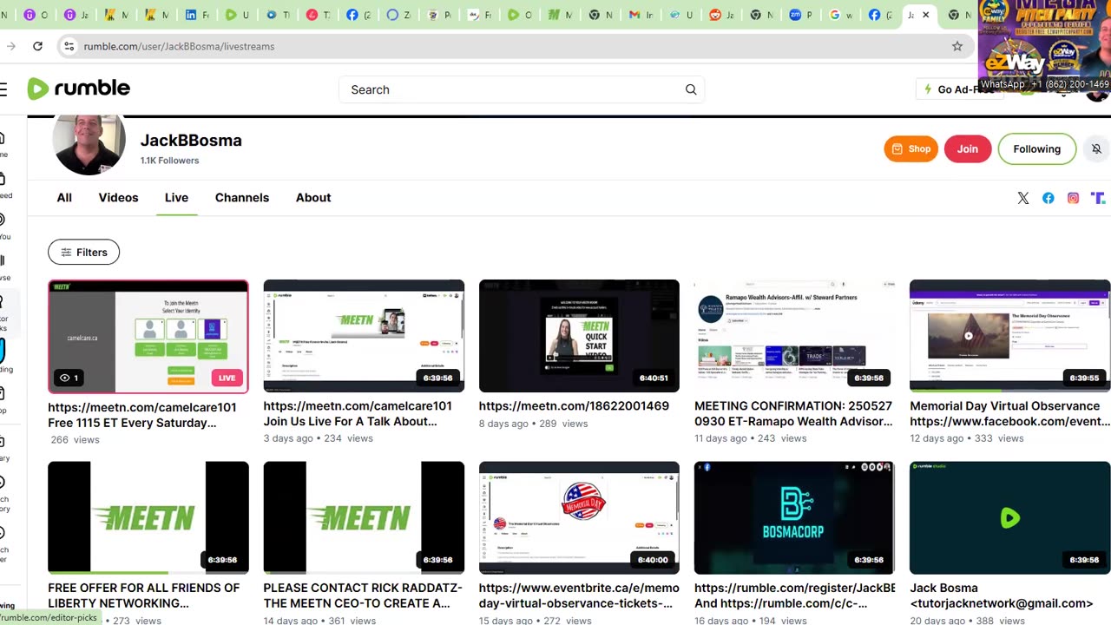
Task: Toggle the Following button
Action: [x=1037, y=149]
